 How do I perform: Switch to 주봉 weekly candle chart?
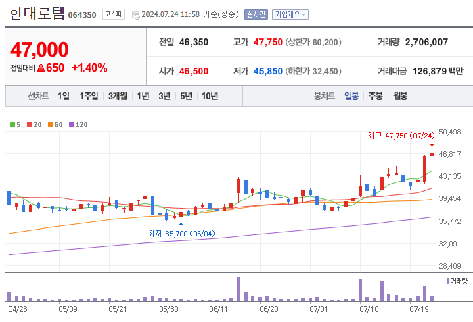click(376, 96)
